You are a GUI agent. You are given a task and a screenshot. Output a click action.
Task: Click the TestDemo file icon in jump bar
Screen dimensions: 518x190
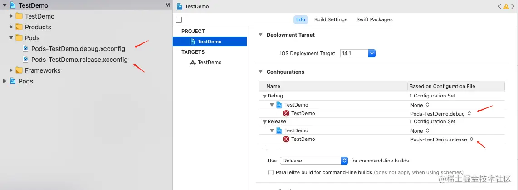pyautogui.click(x=180, y=6)
